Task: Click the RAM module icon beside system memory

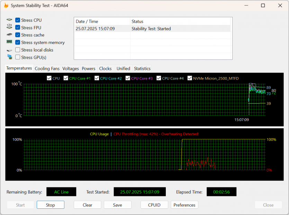Action: (x=9, y=42)
